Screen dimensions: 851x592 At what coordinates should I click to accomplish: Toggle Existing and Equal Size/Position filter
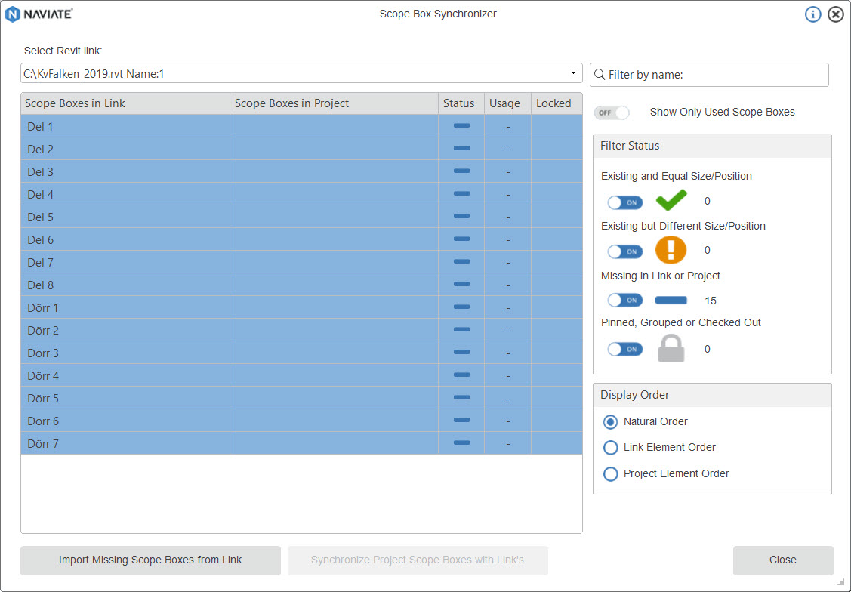coord(625,202)
